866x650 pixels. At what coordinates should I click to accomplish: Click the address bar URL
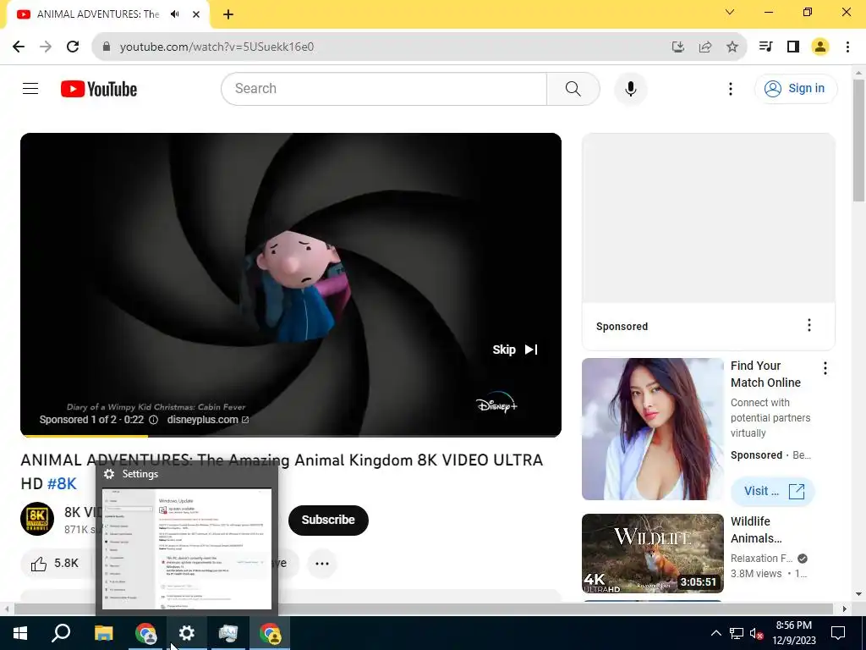[217, 47]
